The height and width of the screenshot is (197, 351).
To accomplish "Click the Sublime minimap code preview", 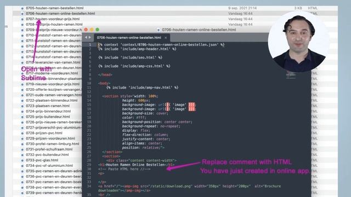I will coord(291,75).
